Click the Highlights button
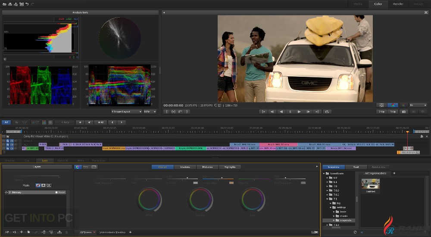This screenshot has width=431, height=237. [230, 167]
